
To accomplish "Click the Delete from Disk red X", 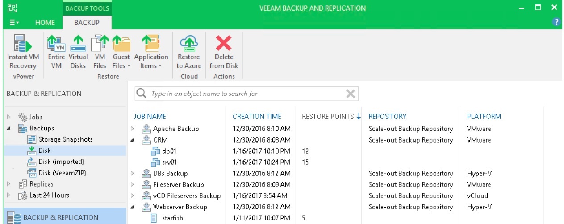I will coord(224,43).
